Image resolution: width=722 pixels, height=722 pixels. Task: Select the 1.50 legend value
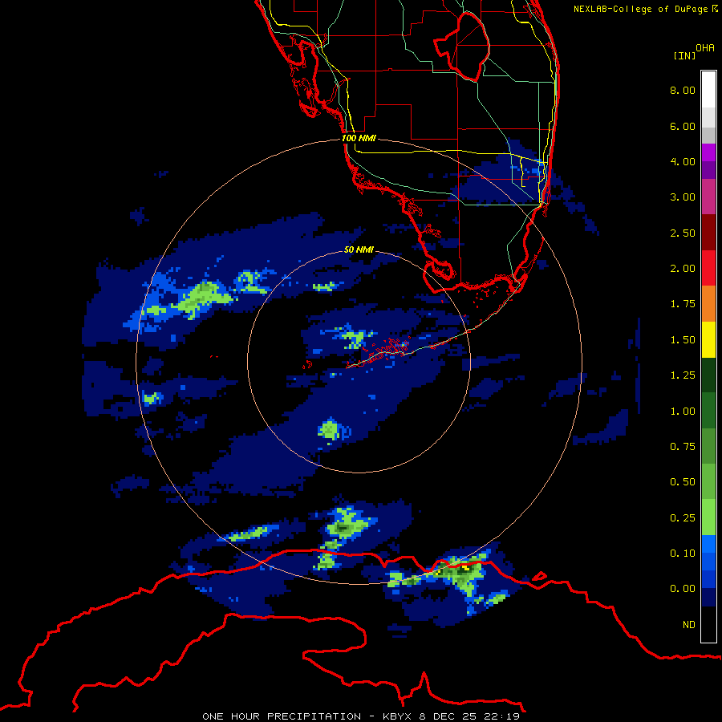[x=683, y=340]
